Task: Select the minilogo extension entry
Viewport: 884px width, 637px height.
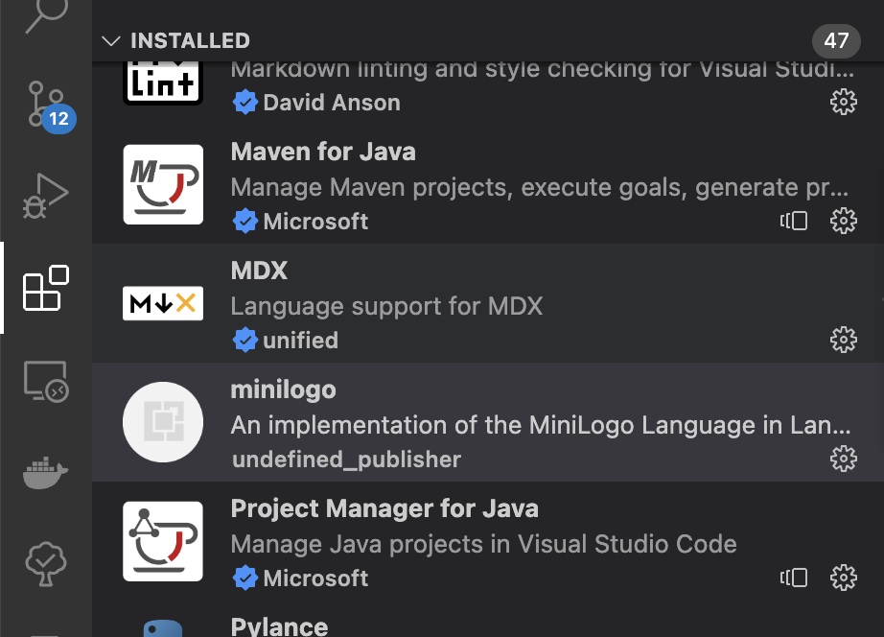Action: tap(479, 423)
